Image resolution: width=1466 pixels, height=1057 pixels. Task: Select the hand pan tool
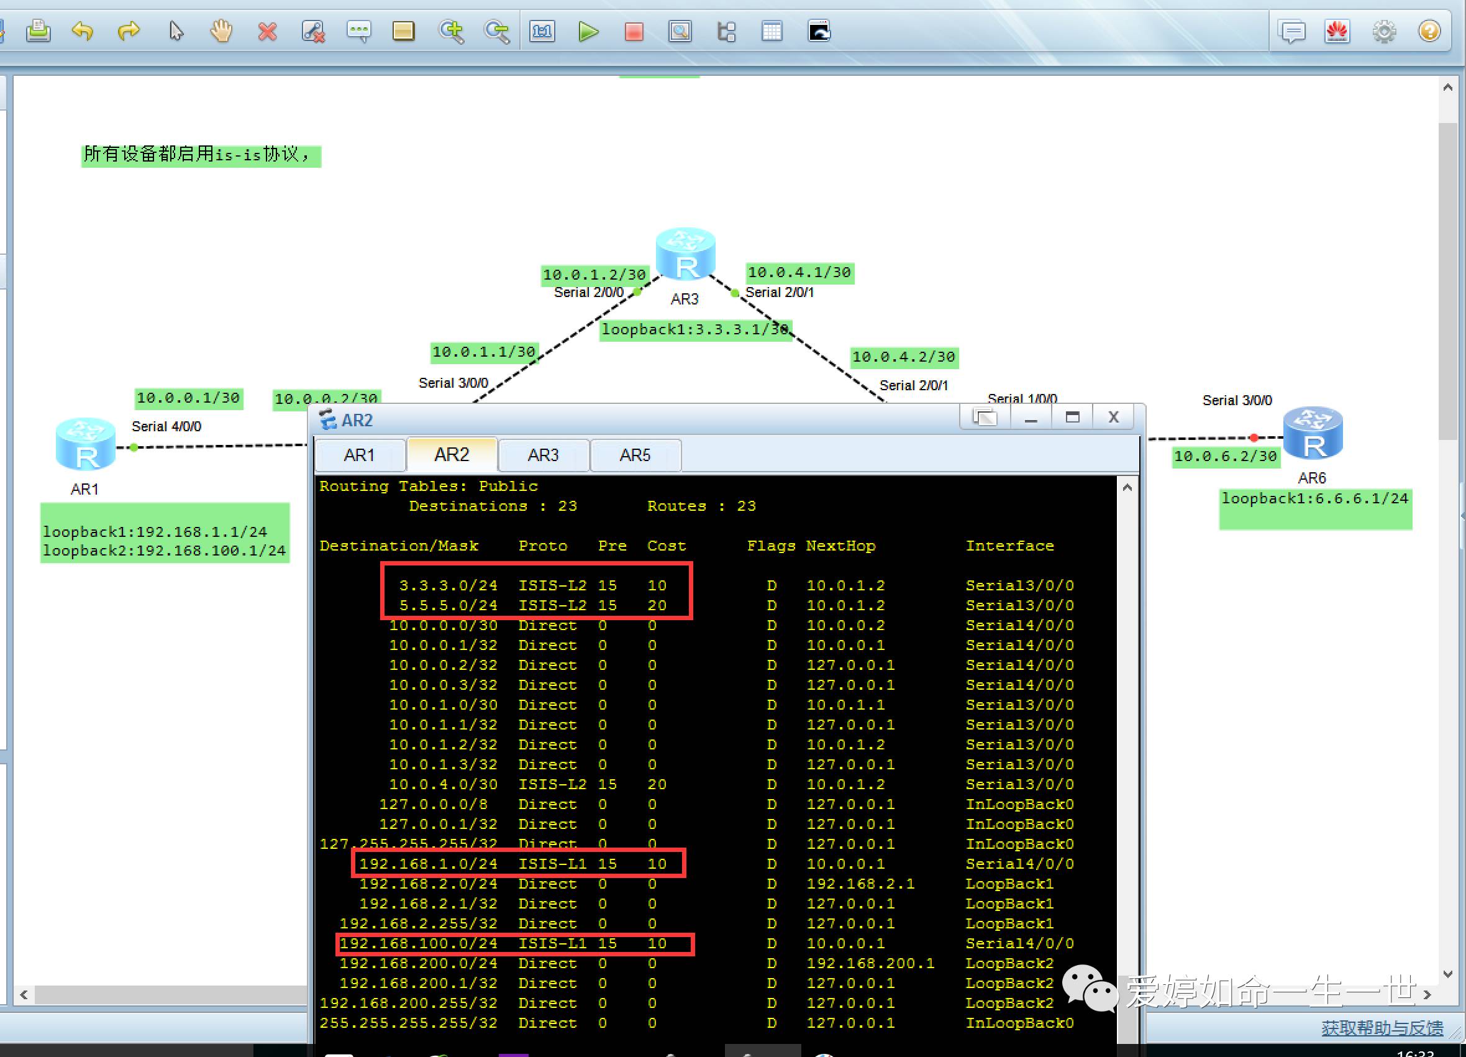221,31
